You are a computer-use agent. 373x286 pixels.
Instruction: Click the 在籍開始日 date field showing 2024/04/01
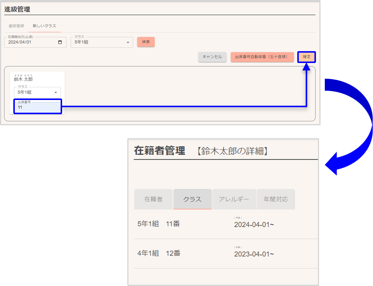31,42
